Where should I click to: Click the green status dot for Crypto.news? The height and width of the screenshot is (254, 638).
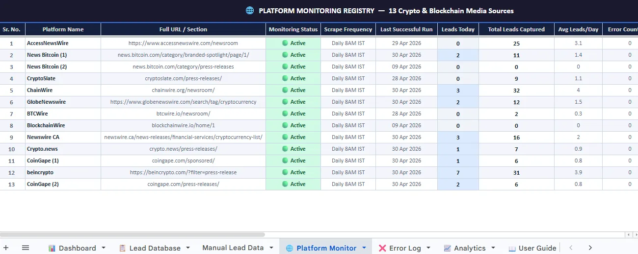pos(285,149)
